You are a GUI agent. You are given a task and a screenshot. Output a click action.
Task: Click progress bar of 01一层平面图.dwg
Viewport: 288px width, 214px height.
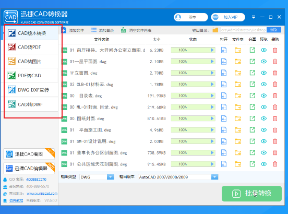coord(193,62)
